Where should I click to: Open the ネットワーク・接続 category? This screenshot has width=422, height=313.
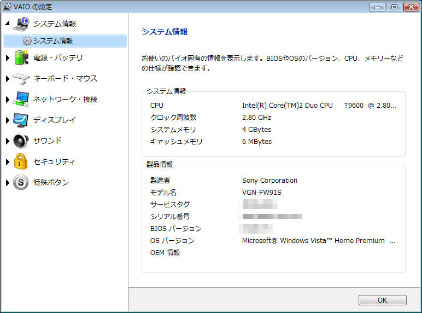[x=65, y=100]
